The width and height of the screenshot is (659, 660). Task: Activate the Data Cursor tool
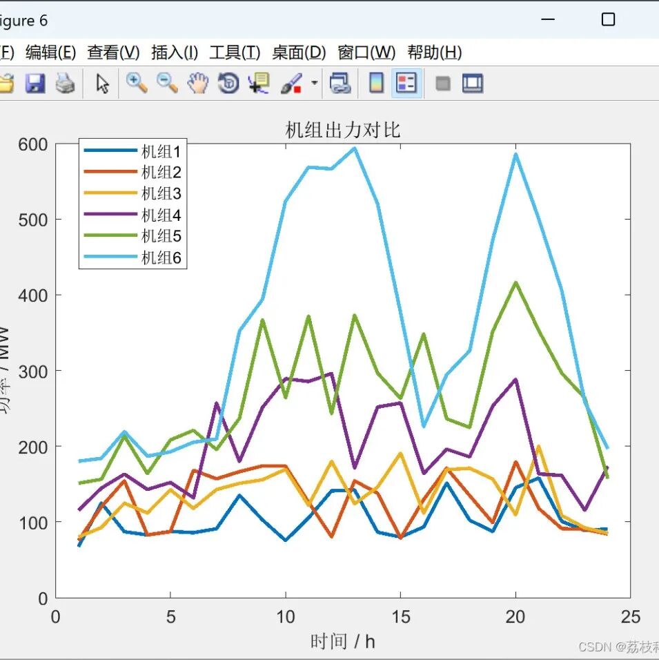pyautogui.click(x=259, y=83)
